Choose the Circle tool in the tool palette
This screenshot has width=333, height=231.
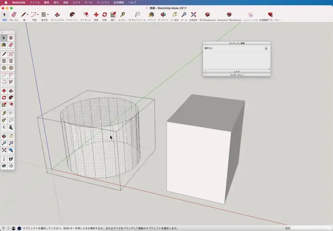tap(4, 68)
